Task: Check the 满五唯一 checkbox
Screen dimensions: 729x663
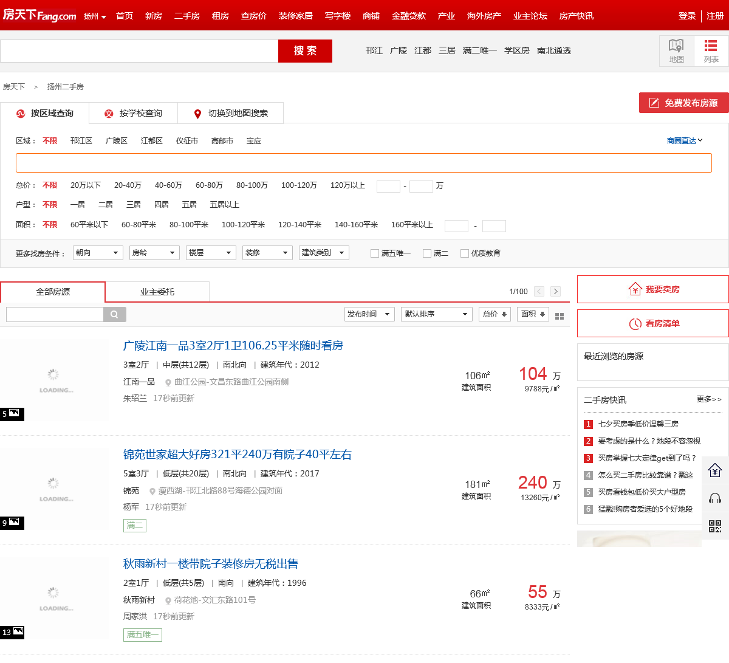Action: point(375,253)
